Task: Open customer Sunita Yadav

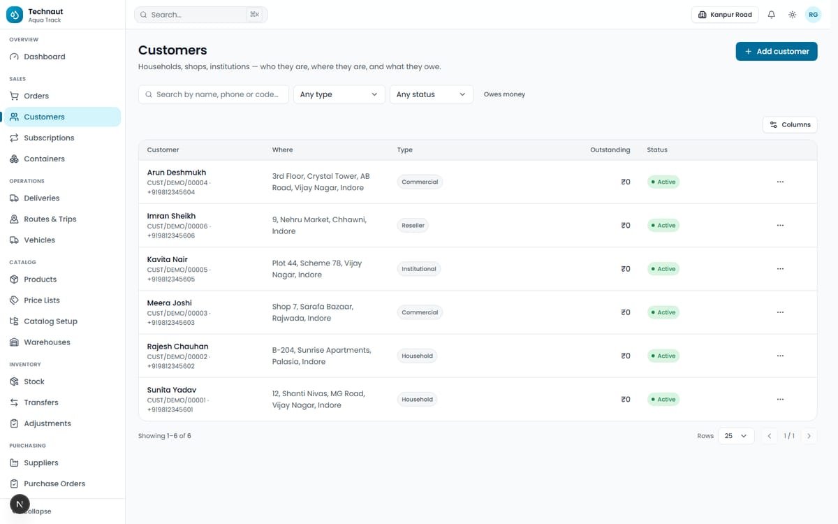Action: [172, 390]
